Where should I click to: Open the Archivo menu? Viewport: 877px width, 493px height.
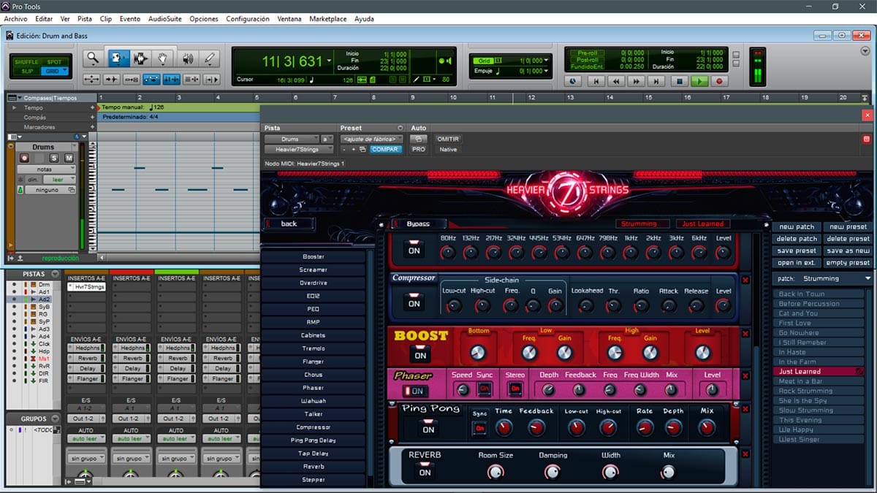pyautogui.click(x=15, y=19)
